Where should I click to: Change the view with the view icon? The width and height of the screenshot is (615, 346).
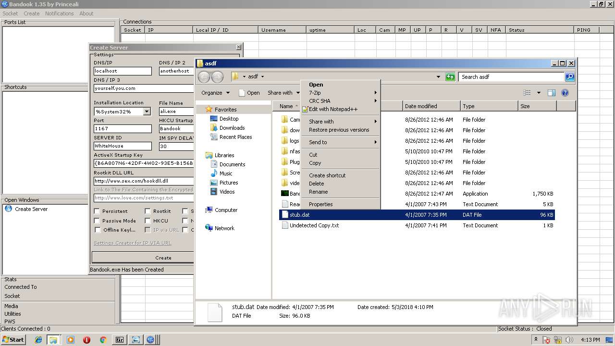point(527,93)
